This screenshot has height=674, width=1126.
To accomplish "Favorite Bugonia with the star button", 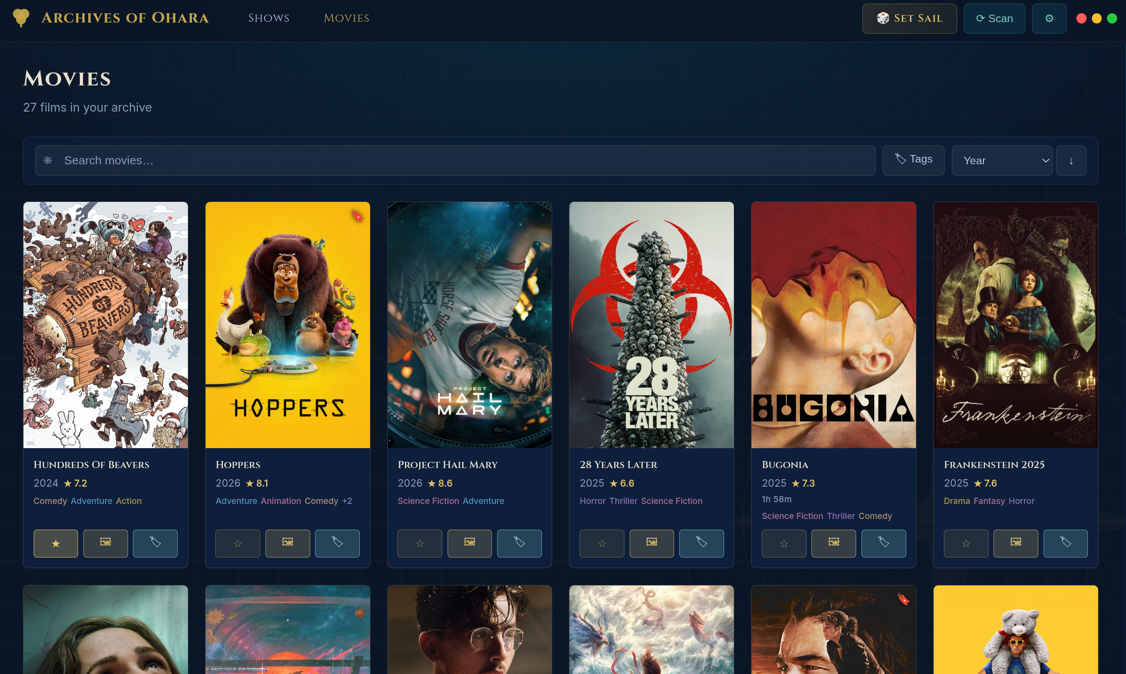I will 784,543.
